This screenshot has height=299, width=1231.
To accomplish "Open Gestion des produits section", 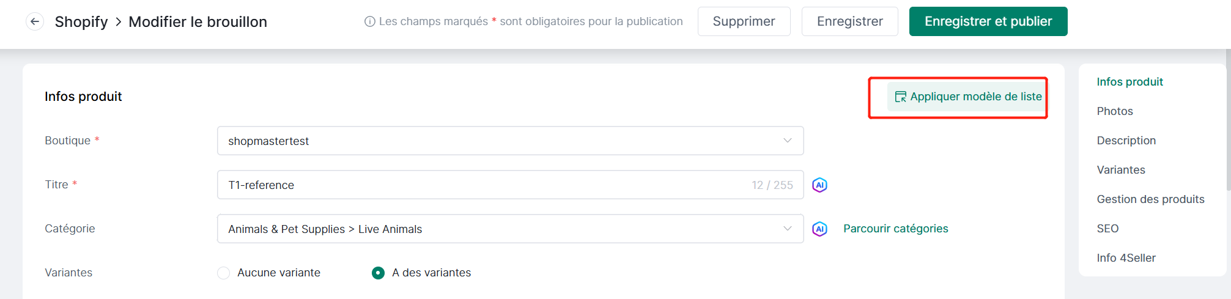I will pos(1150,199).
